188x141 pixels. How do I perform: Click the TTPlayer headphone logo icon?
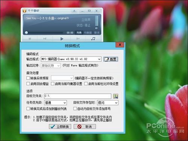(x=24, y=11)
